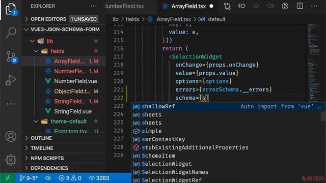The width and height of the screenshot is (326, 183).
Task: Click the unsaved dot on ArrayField.tsx tab
Action: point(211,6)
